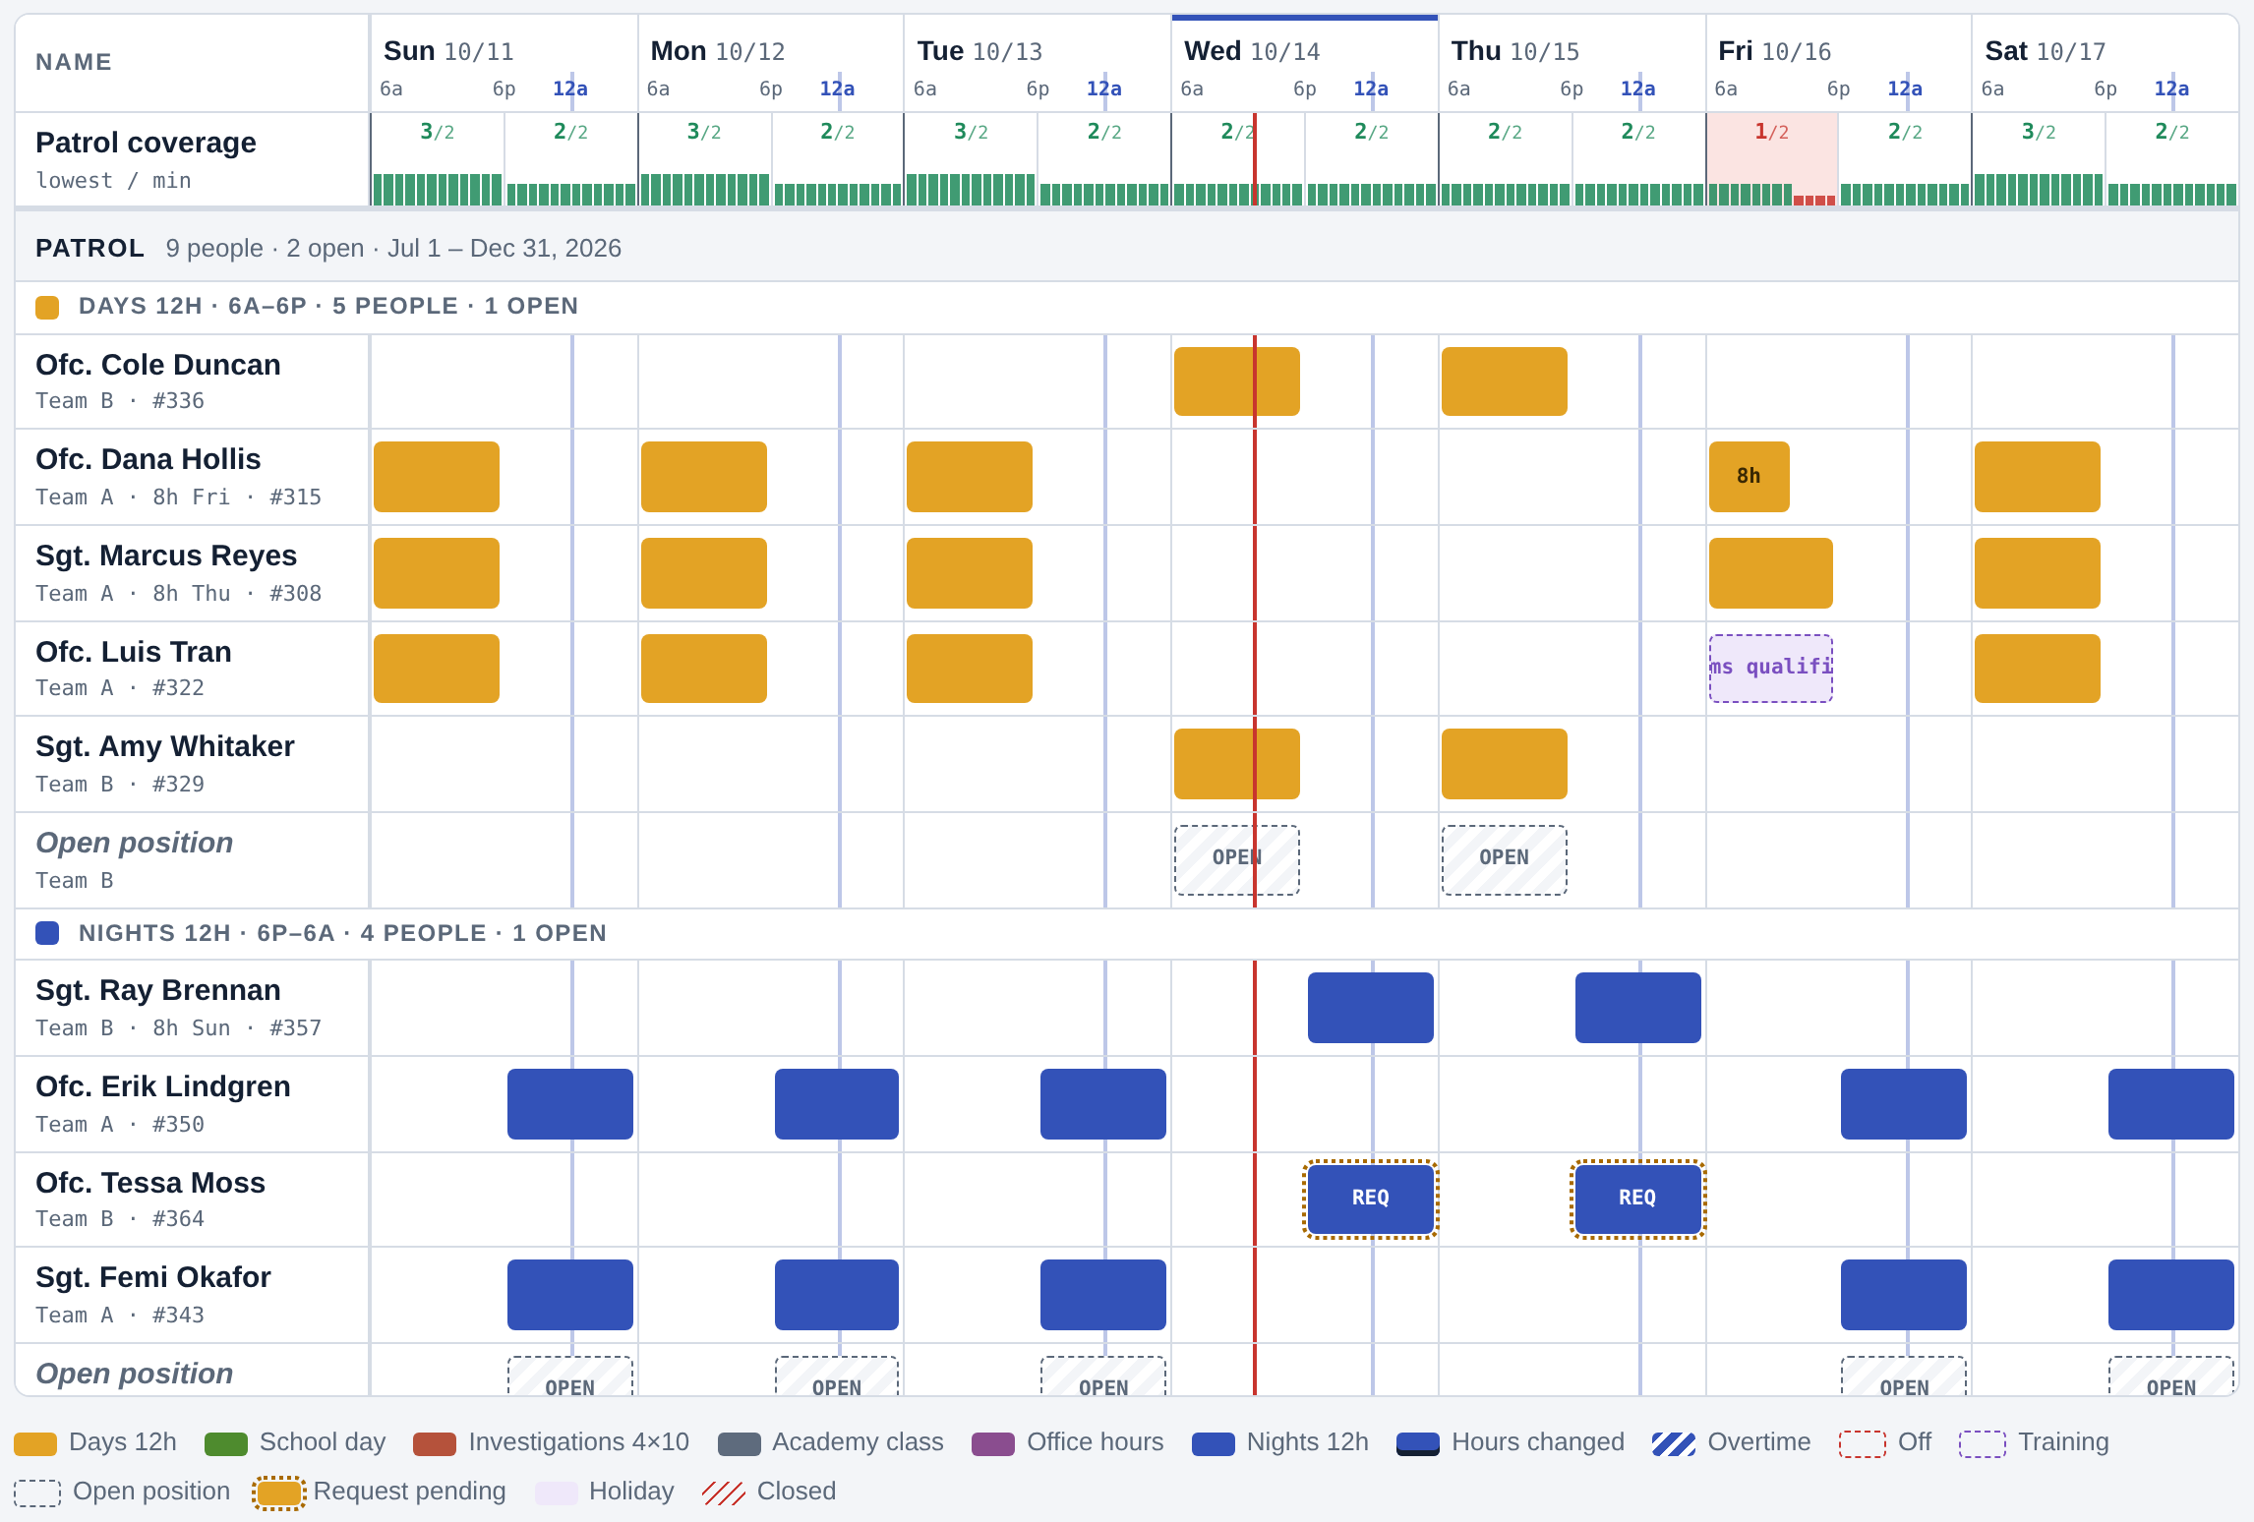Click the Investigations 4×10 legend swatch
Screen dimensions: 2254x1522
[435, 1443]
